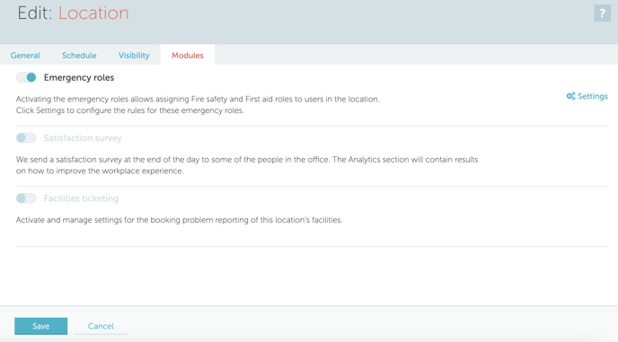Click the satisfaction survey description paragraph
The width and height of the screenshot is (618, 342).
coord(247,165)
